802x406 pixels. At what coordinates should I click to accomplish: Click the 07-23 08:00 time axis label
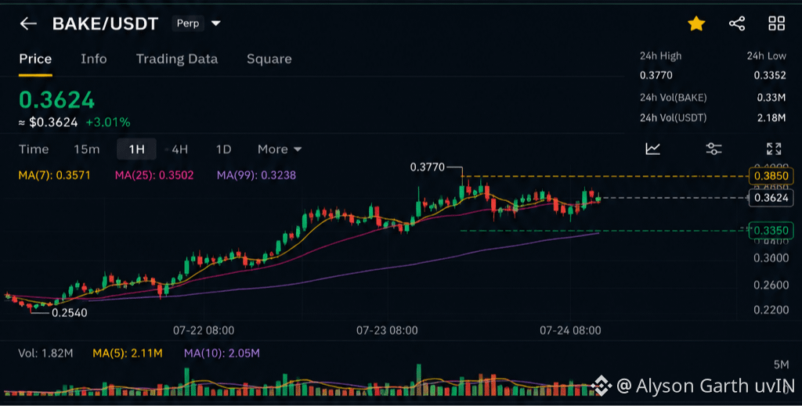tap(387, 330)
